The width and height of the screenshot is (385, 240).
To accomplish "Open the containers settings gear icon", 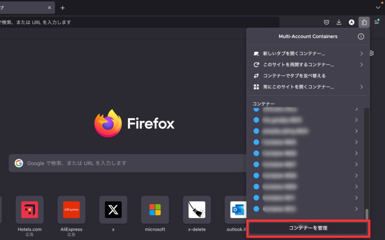I will [x=371, y=53].
